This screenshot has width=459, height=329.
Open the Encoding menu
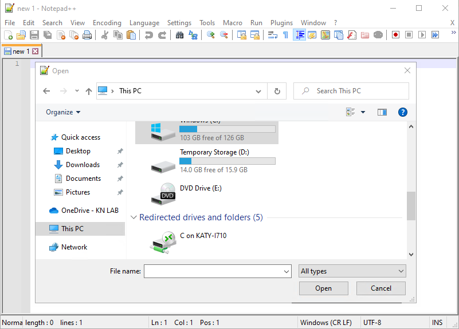tap(107, 23)
